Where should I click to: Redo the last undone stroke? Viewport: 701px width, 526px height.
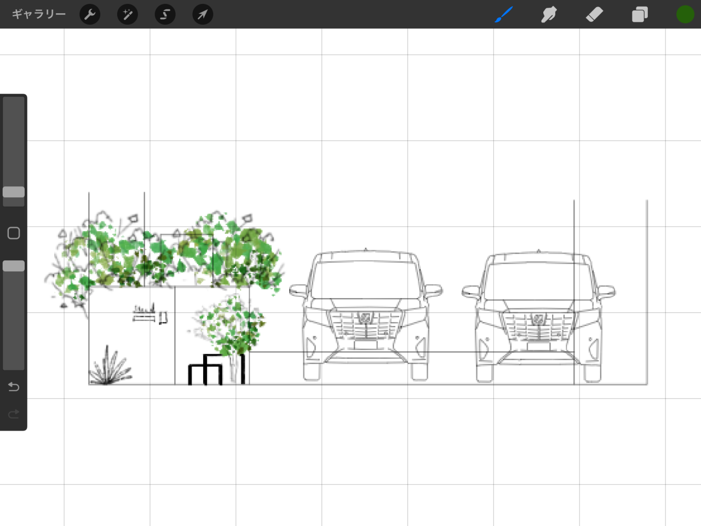14,414
